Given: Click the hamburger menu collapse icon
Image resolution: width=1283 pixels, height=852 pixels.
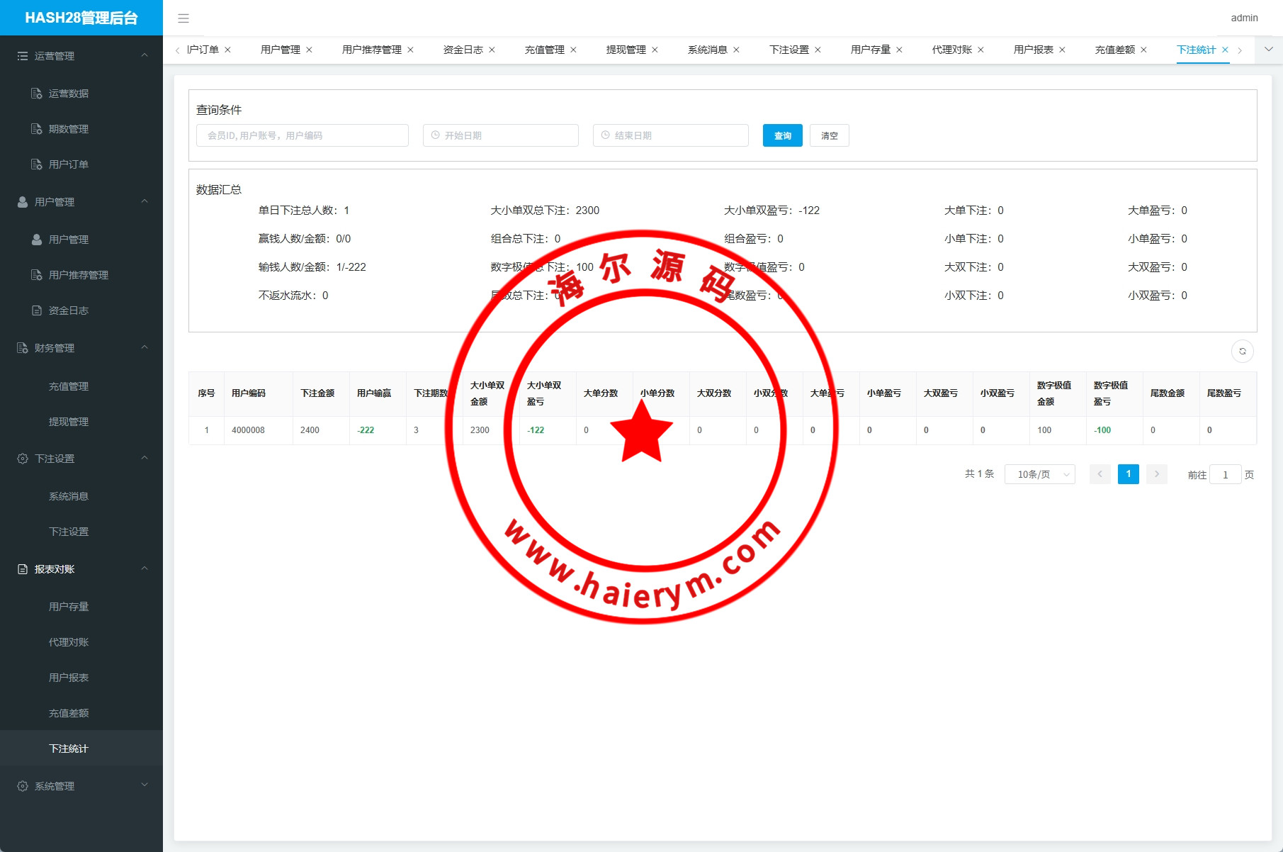Looking at the screenshot, I should pyautogui.click(x=183, y=18).
